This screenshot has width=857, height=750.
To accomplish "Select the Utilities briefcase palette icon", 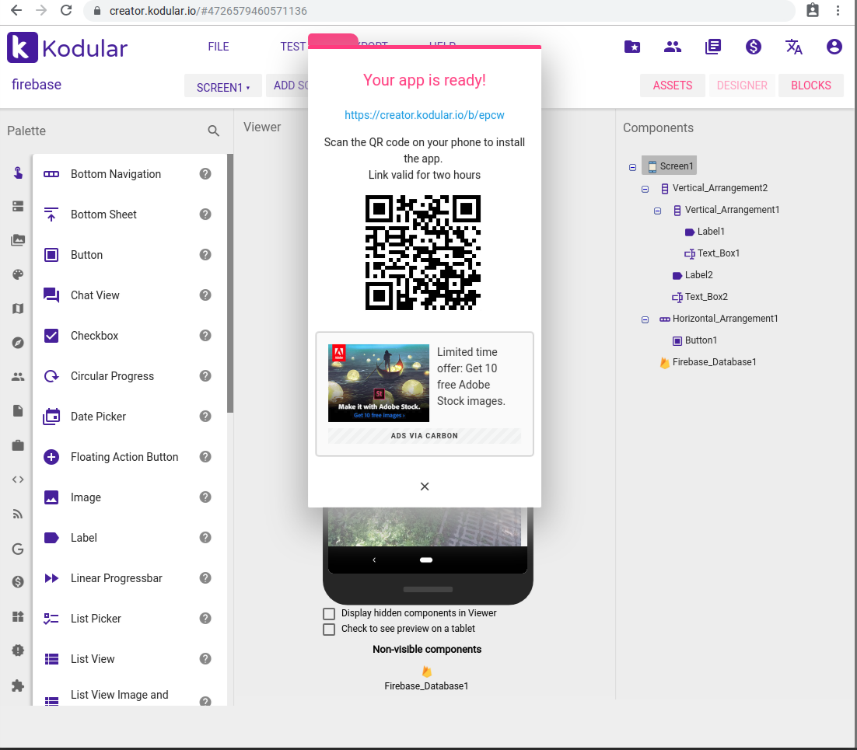I will point(18,445).
